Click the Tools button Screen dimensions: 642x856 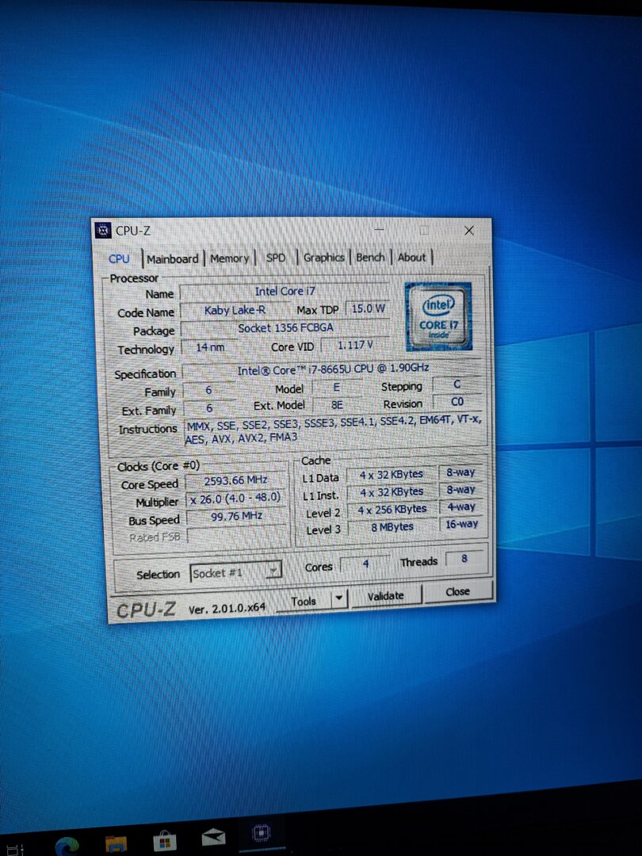click(x=304, y=601)
